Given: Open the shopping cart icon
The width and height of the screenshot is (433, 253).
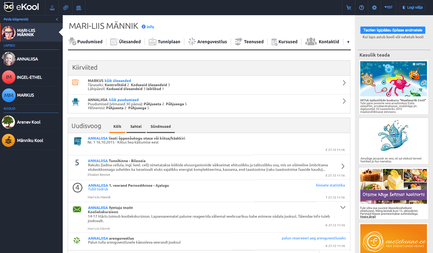Looking at the screenshot, I should click(349, 8).
